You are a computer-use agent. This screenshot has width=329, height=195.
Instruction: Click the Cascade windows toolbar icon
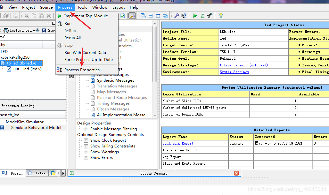(x=143, y=16)
